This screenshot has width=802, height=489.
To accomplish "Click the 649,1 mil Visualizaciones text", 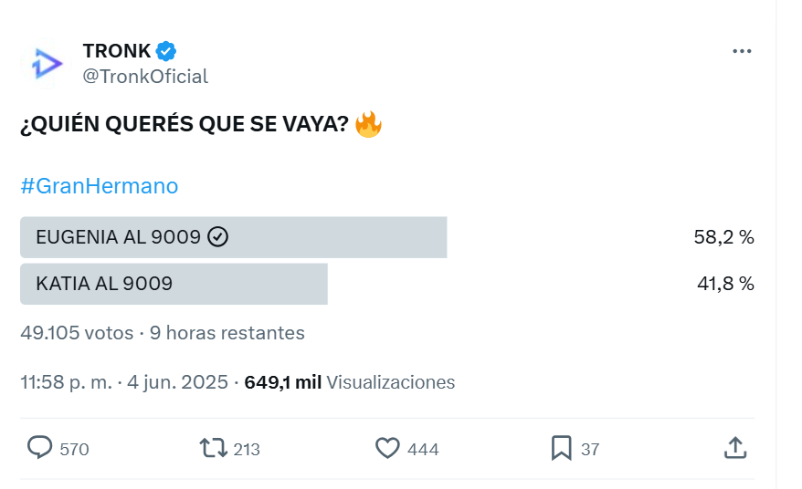I will 349,382.
